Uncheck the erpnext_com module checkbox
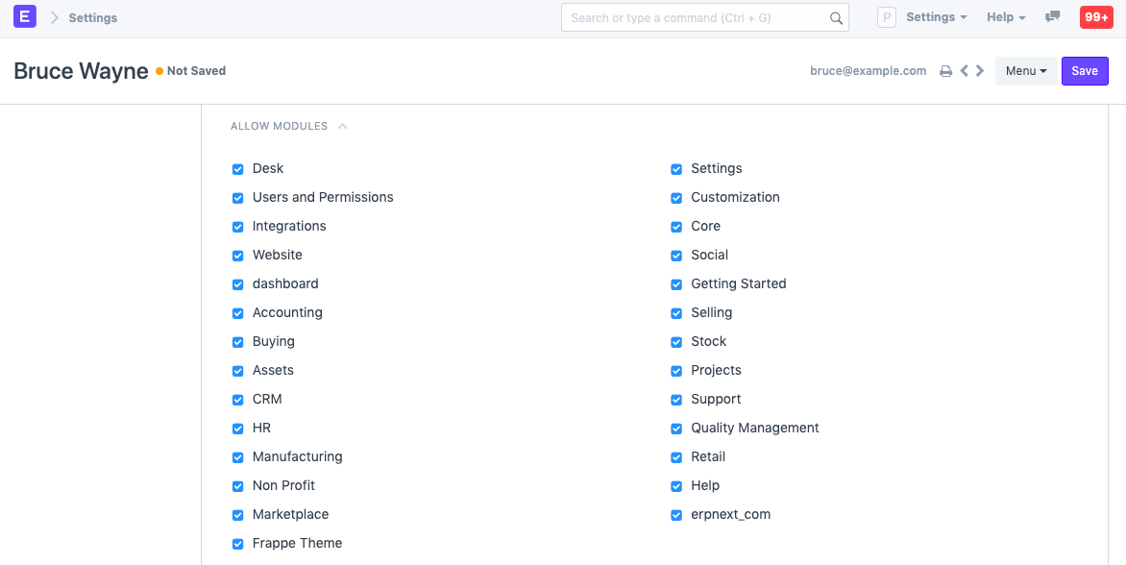The height and width of the screenshot is (565, 1126). click(676, 515)
